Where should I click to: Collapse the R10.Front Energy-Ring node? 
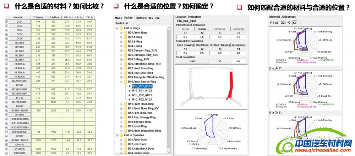(x=121, y=82)
